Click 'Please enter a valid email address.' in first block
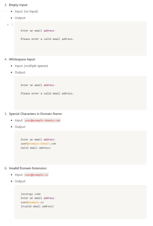The width and height of the screenshot is (153, 226). (47, 39)
